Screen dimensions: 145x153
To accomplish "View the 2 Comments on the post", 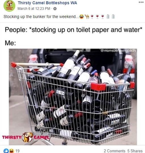I will 114,151.
